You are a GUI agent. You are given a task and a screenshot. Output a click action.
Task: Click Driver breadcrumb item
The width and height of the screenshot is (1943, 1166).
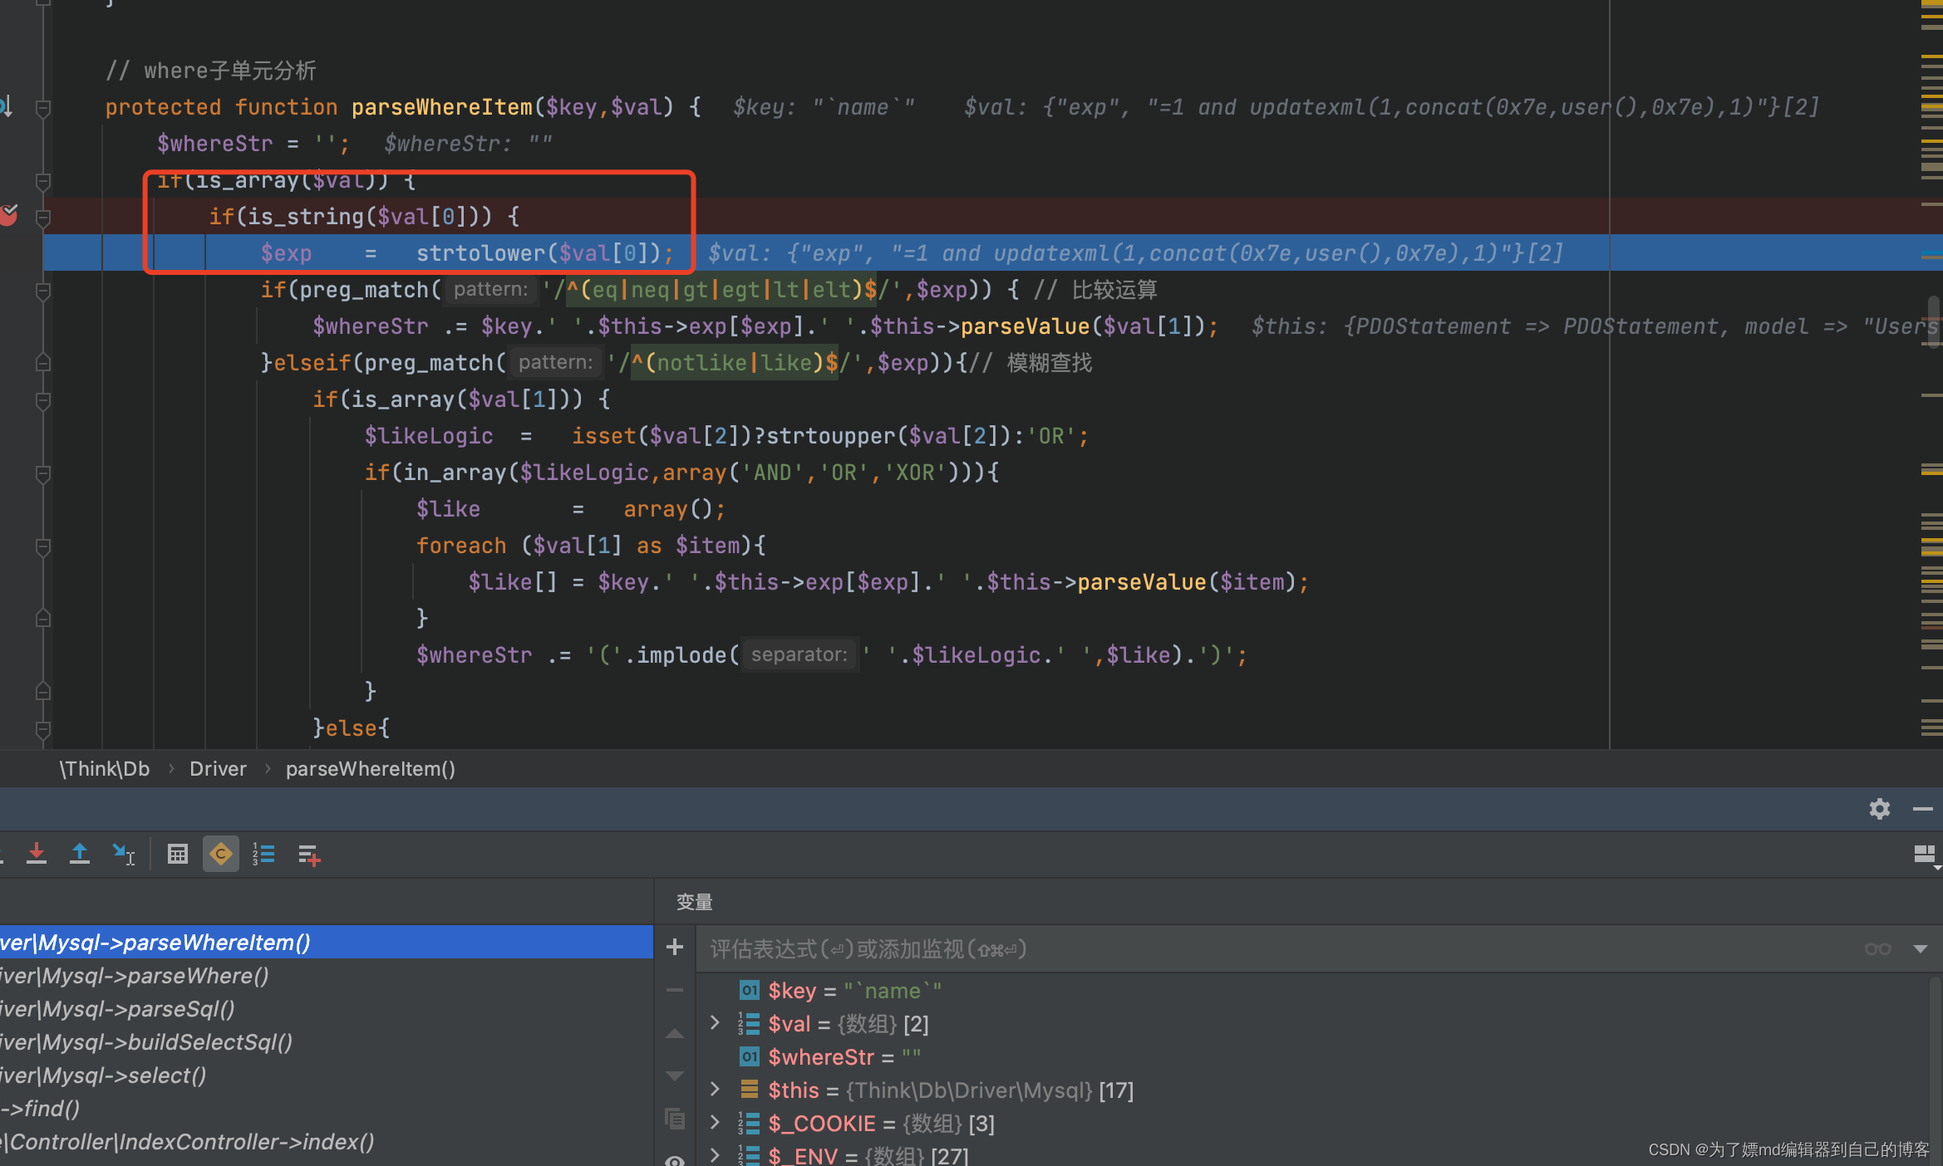point(218,769)
